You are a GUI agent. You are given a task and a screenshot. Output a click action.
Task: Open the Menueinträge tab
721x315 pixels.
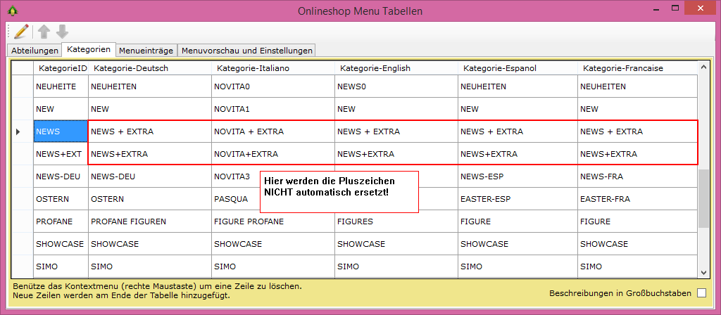point(146,51)
